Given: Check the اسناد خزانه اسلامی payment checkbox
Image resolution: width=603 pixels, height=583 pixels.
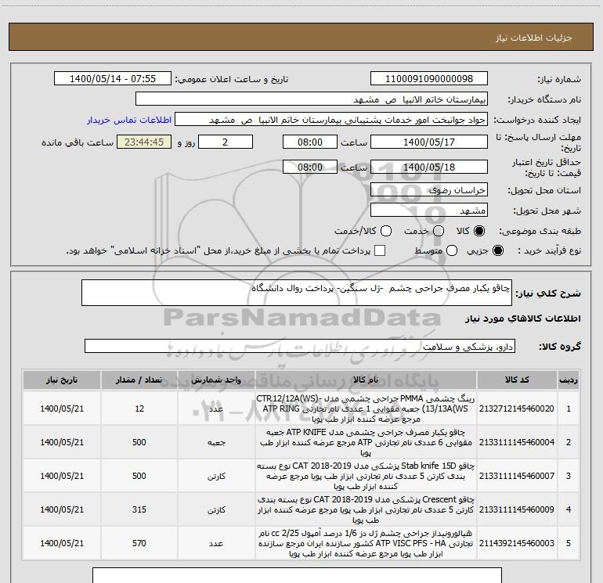Looking at the screenshot, I should click(x=380, y=250).
